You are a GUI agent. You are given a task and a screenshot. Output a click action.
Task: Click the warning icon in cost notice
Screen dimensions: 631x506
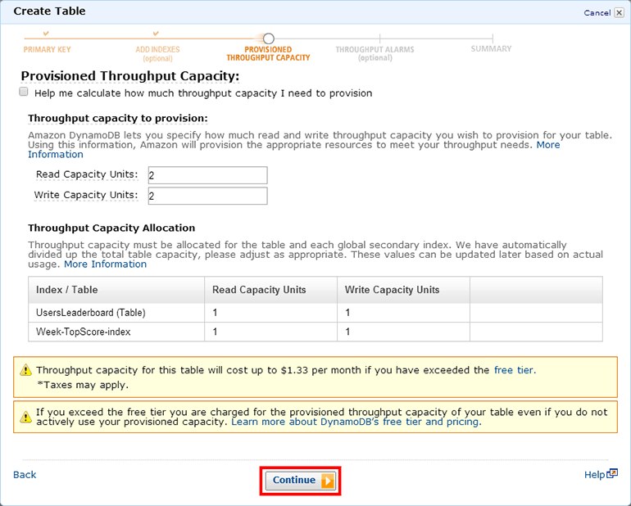click(x=25, y=371)
